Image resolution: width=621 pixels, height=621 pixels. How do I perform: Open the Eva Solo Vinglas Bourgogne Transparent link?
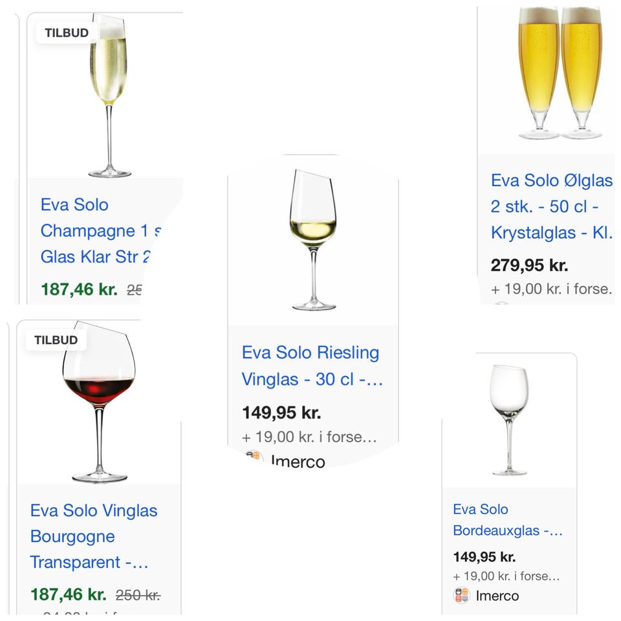[x=94, y=536]
